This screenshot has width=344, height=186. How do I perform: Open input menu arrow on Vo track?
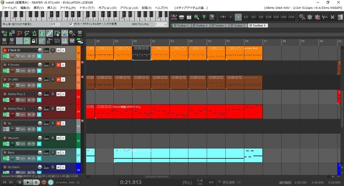(x=33, y=129)
